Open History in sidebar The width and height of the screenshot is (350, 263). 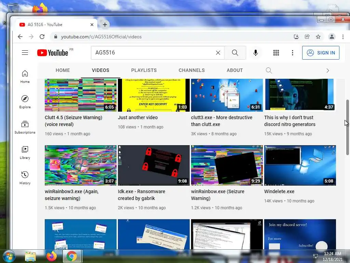click(25, 178)
